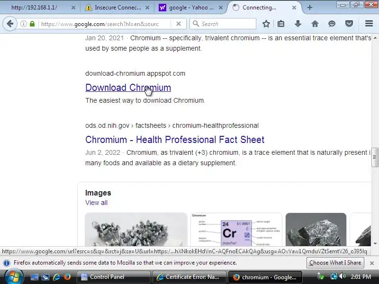379x284 pixels.
Task: Click View all images link
Action: [96, 203]
